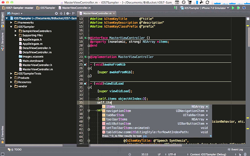Click the IOS7Sampler breadcrumb folder
250x156 pixels.
click(x=46, y=8)
